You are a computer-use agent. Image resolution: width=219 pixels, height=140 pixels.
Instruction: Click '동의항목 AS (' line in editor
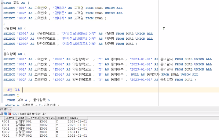15,54
